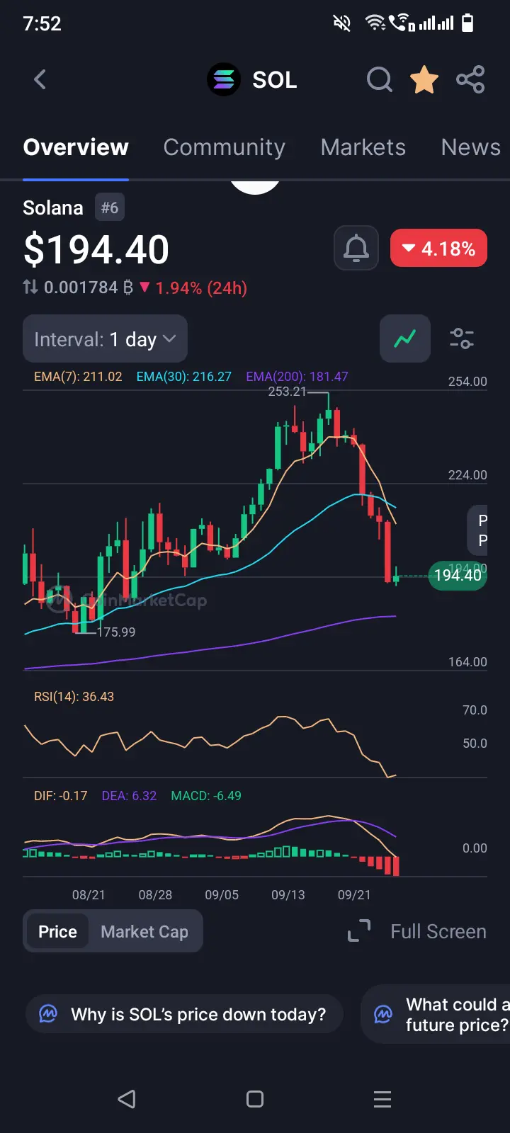Select the Price chart mode
This screenshot has height=1133, width=510.
click(57, 931)
